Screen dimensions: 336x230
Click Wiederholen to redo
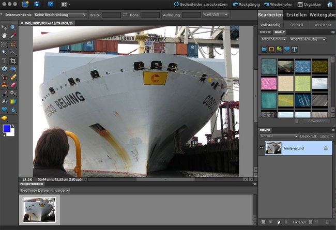click(278, 4)
